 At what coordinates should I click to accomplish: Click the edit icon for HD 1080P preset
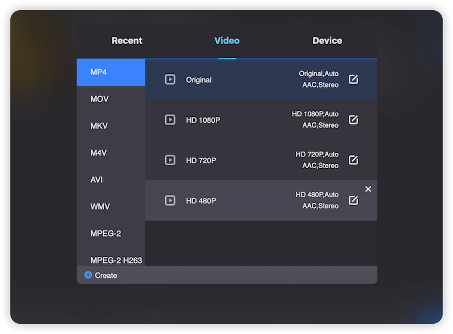(x=353, y=120)
